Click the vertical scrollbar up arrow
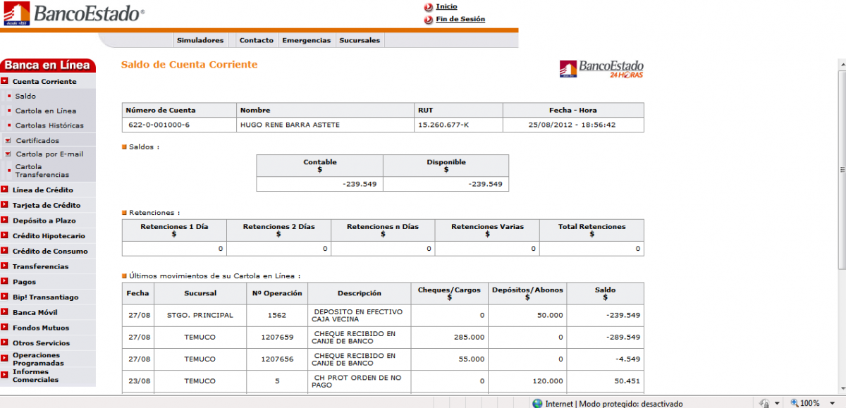 point(842,63)
